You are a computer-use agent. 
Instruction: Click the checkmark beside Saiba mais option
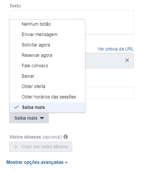pyautogui.click(x=16, y=107)
